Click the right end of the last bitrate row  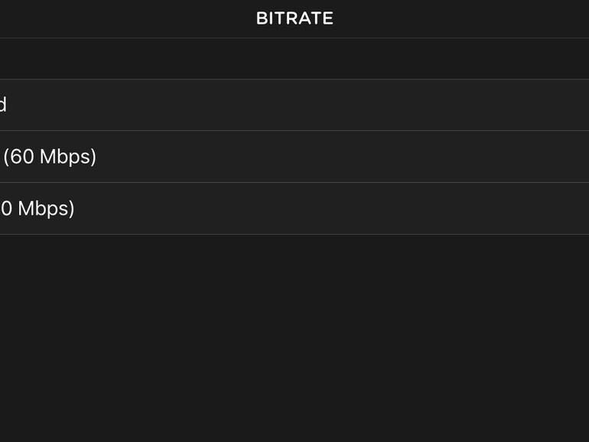click(x=566, y=209)
